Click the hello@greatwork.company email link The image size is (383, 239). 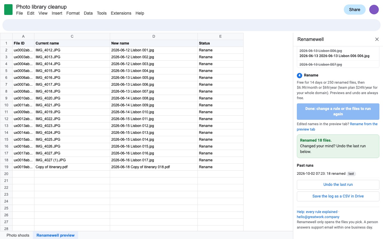click(x=318, y=217)
